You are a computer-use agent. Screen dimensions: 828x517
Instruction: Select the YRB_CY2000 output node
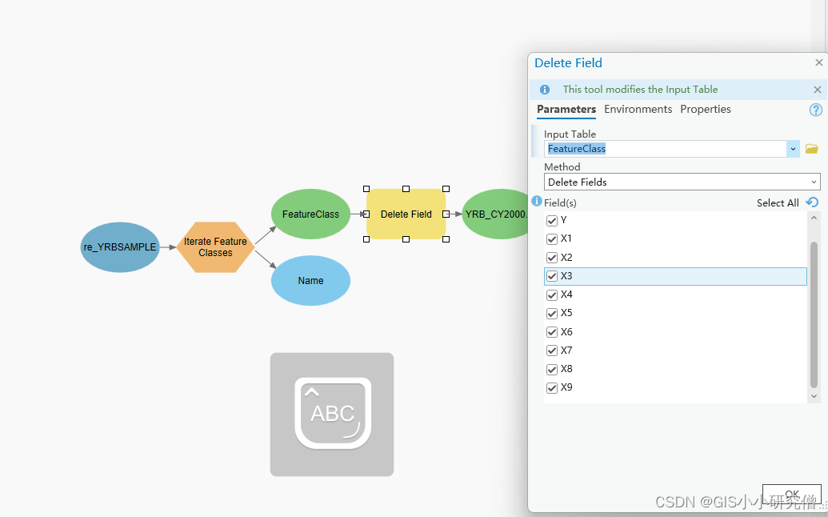(495, 214)
